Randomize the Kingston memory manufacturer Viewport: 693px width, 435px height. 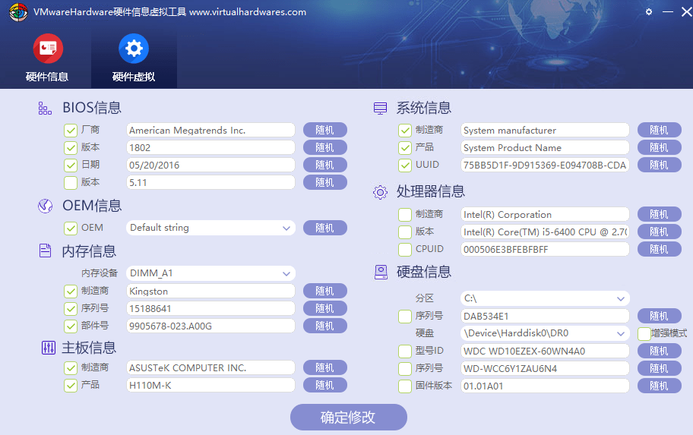coord(325,291)
